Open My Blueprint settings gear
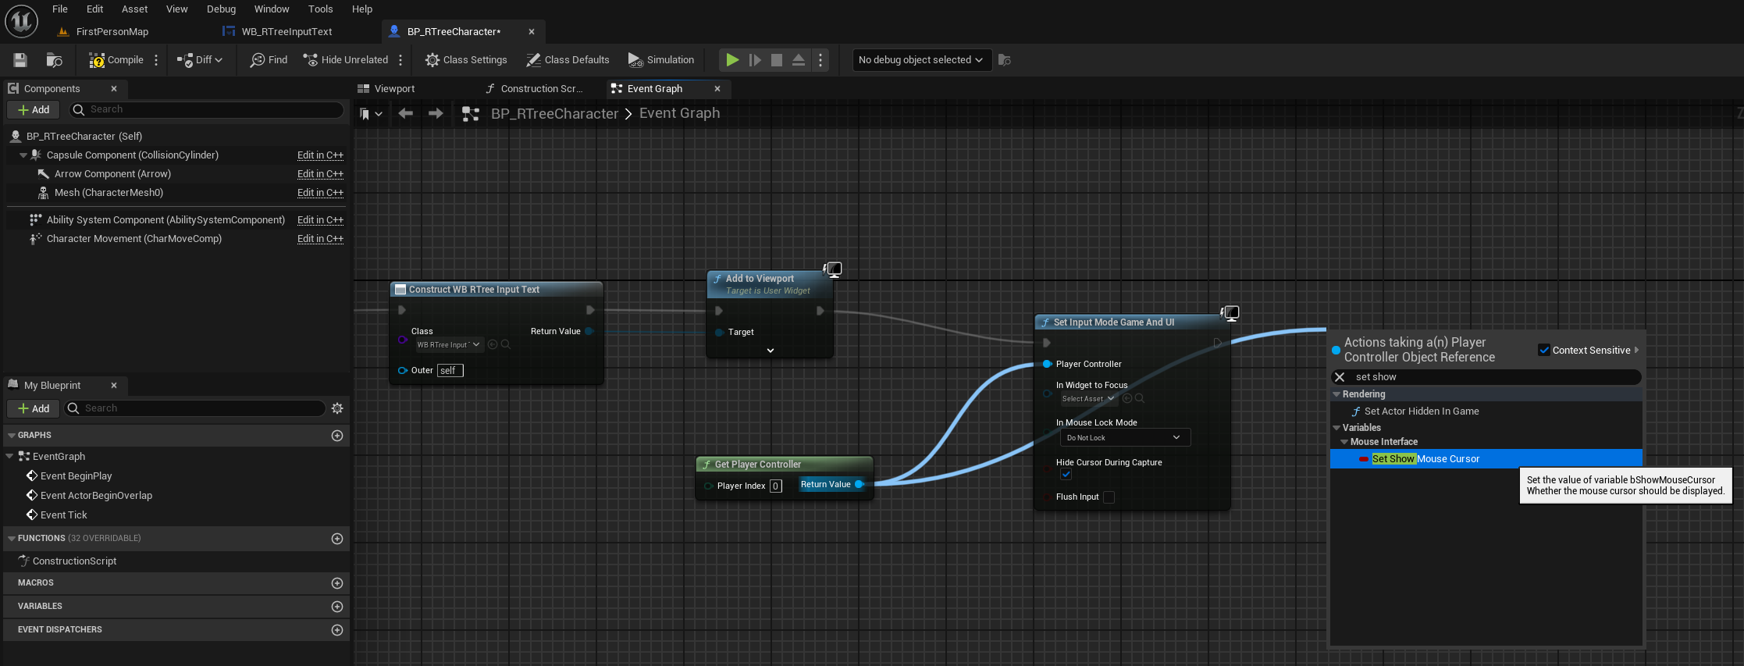 click(x=337, y=408)
